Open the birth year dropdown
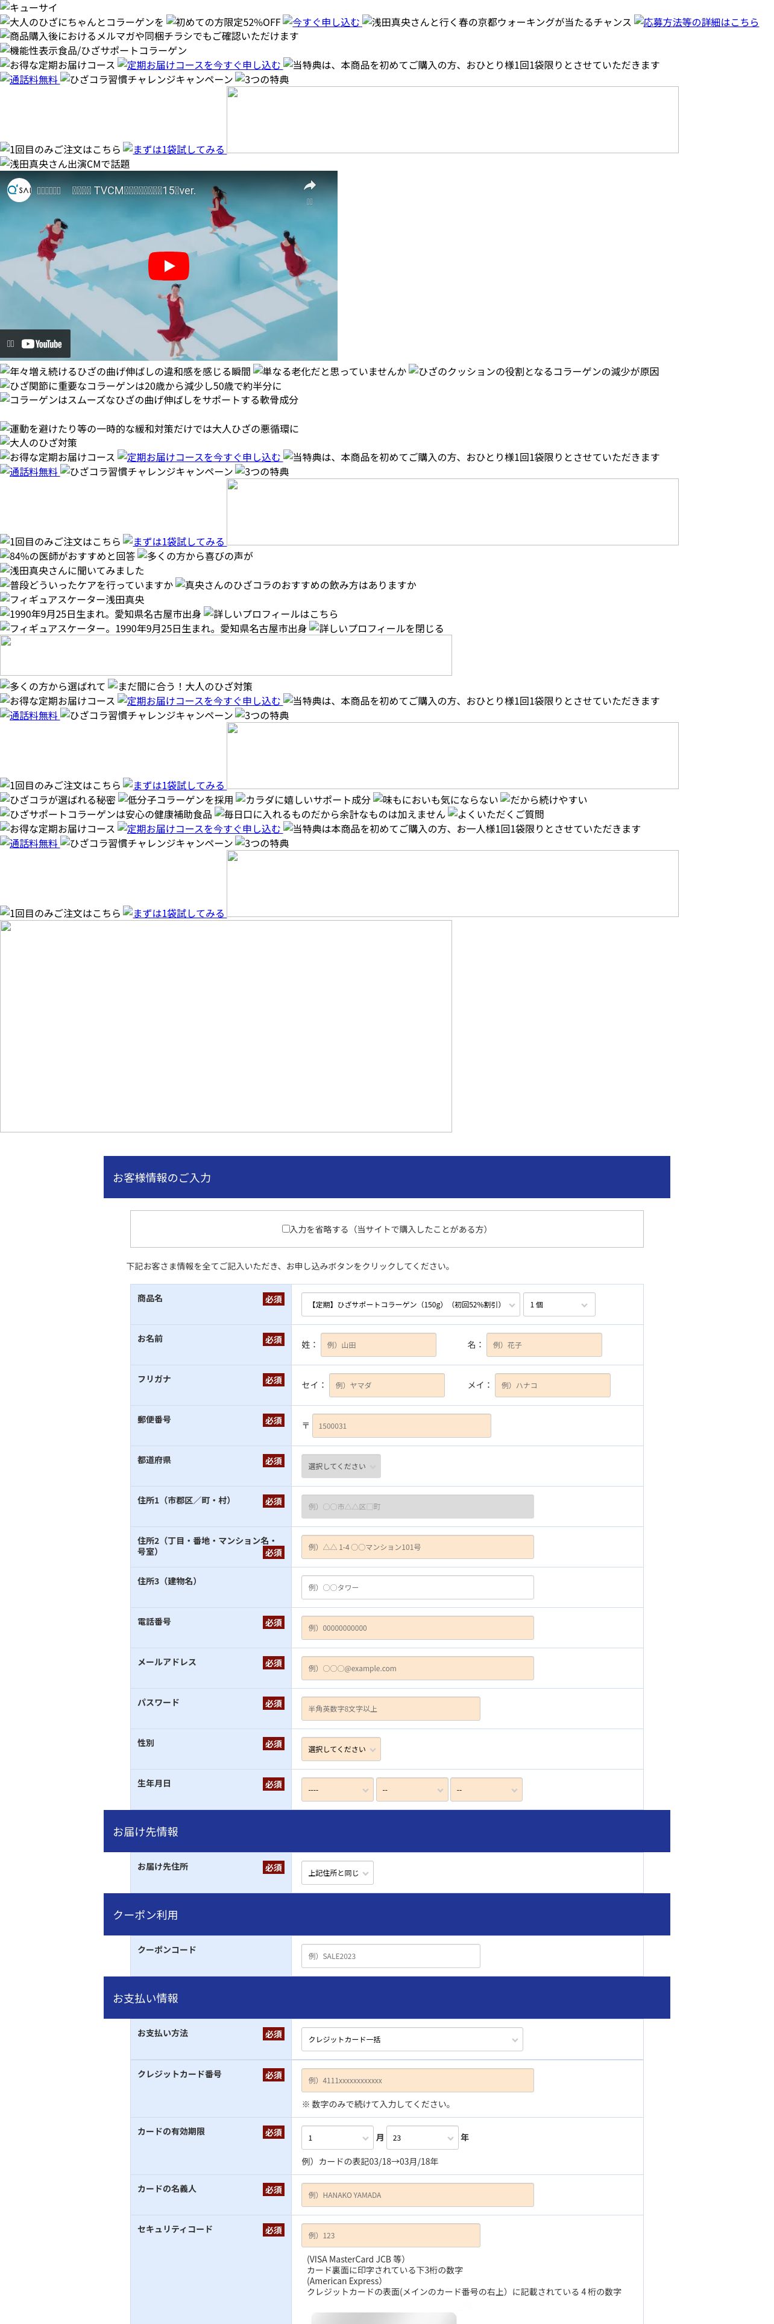 337,1789
